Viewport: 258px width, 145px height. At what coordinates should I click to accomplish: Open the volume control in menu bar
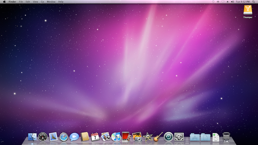click(233, 2)
